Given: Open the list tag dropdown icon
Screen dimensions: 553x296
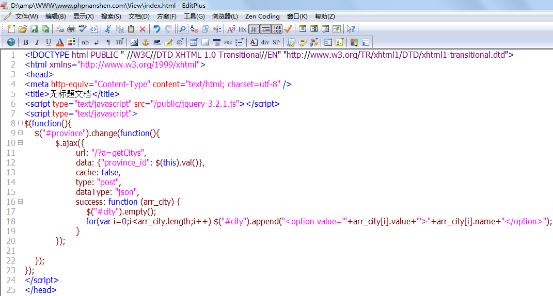Looking at the screenshot, I should (240, 42).
